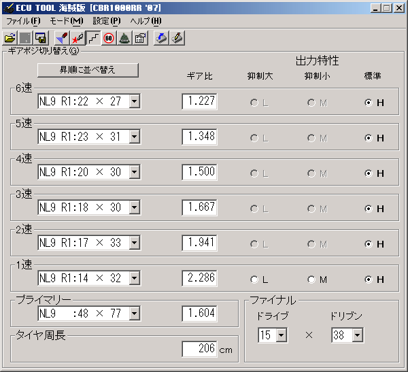Click the open file folder icon
The image size is (408, 372).
tap(10, 38)
